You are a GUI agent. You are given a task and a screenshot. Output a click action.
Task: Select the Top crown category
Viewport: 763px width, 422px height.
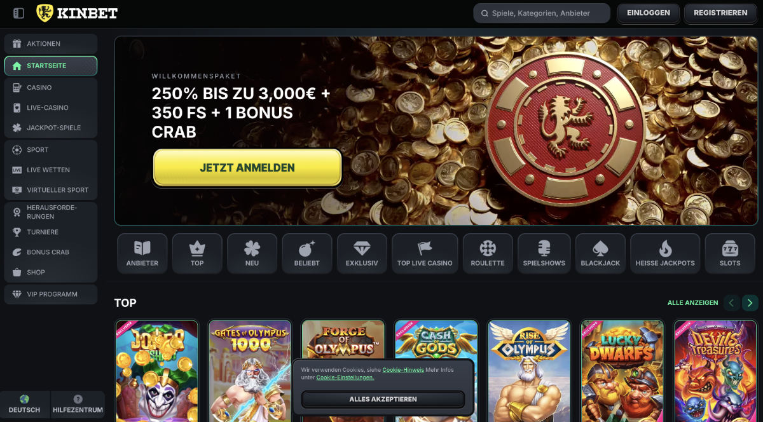[197, 254]
